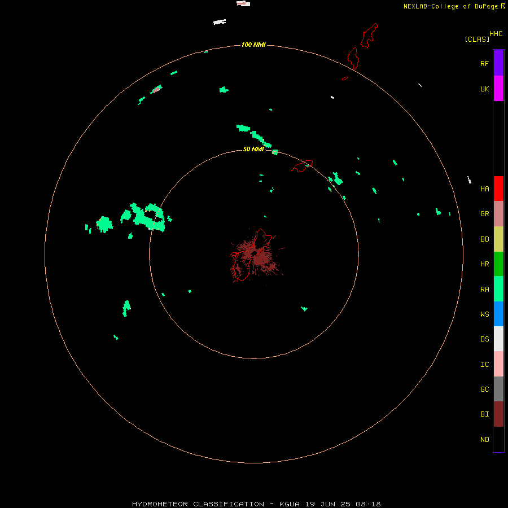Click the small red-outlined island on the 50 NMI ring

(x=302, y=166)
